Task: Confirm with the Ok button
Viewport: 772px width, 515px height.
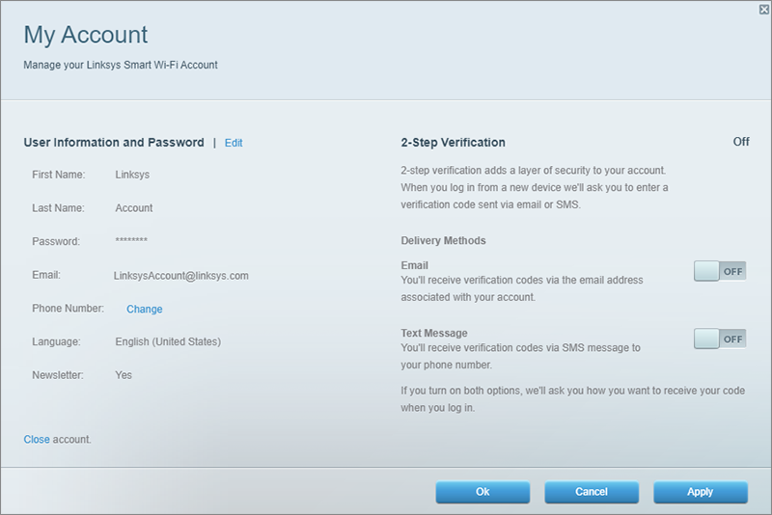Action: pyautogui.click(x=482, y=492)
